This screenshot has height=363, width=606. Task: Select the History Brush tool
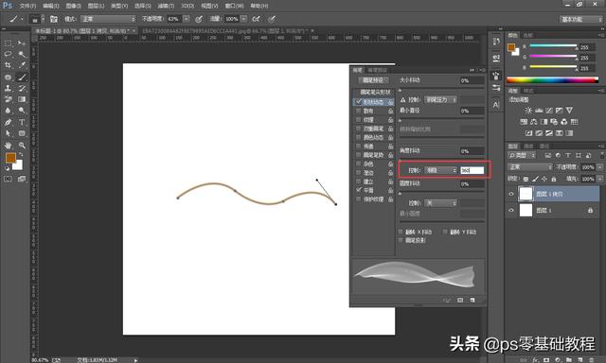click(22, 88)
